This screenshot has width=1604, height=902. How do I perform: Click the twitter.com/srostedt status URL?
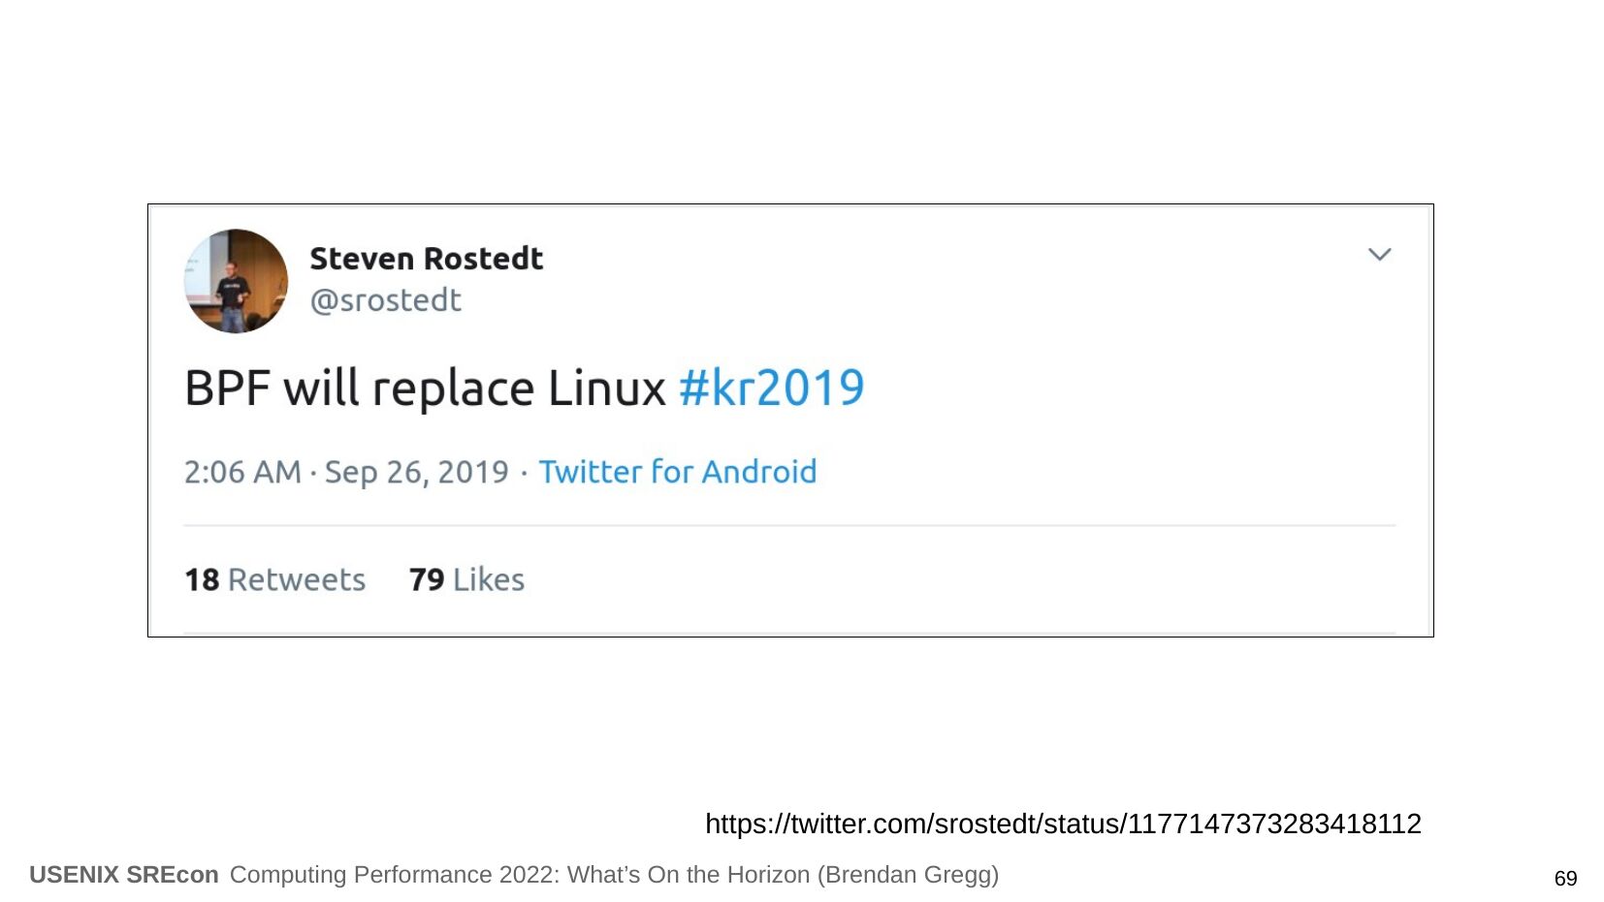pos(1062,824)
